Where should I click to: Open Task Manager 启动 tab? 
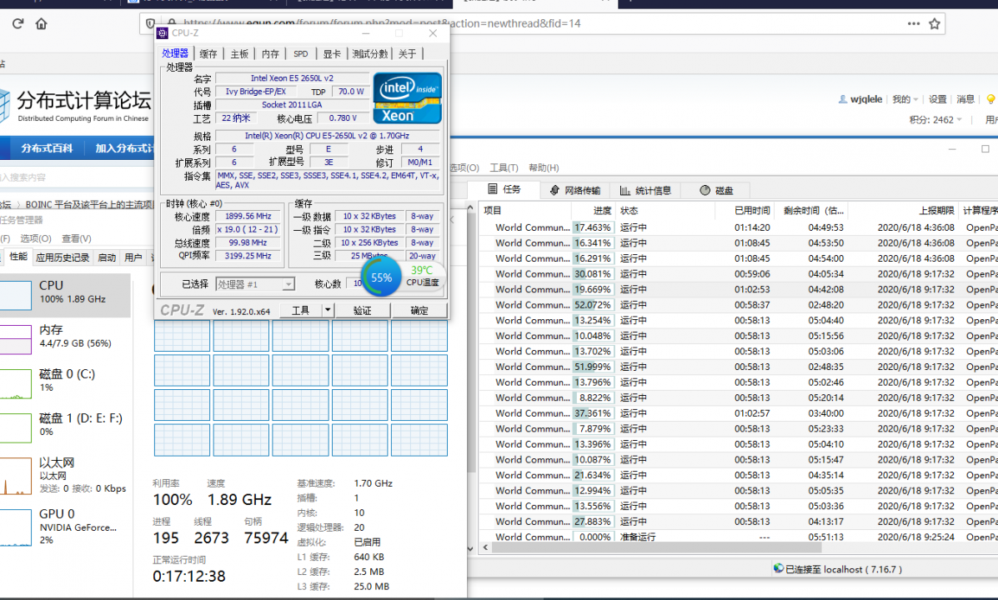point(107,257)
